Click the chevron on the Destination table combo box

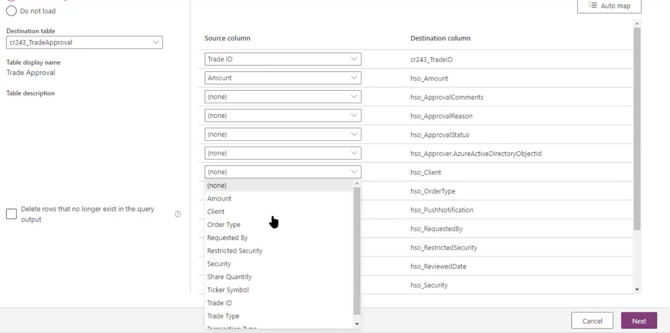pyautogui.click(x=155, y=42)
